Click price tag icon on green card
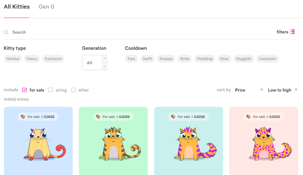The width and height of the screenshot is (303, 175). [98, 116]
